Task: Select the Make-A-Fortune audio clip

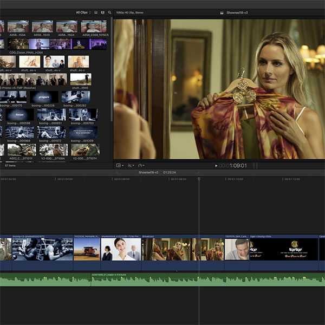Action: click(208, 280)
